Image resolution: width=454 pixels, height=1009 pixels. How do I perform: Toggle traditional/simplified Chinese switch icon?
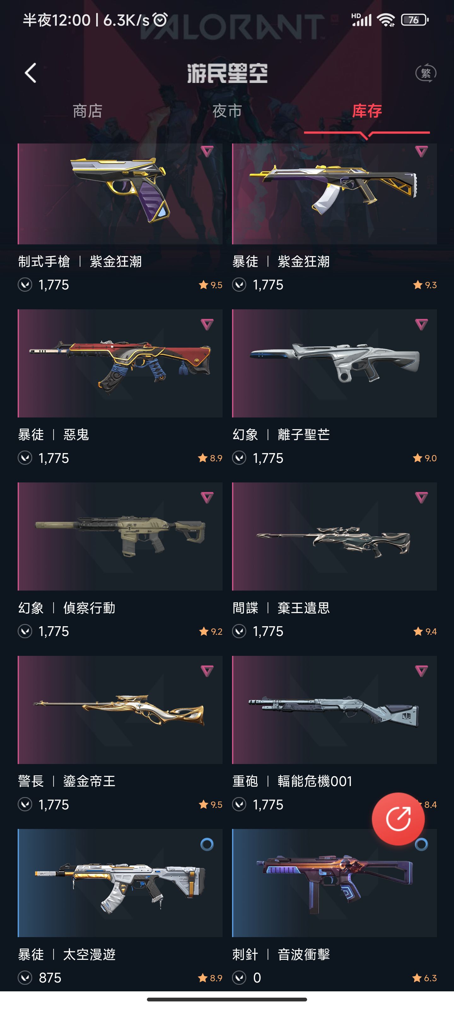tap(426, 73)
